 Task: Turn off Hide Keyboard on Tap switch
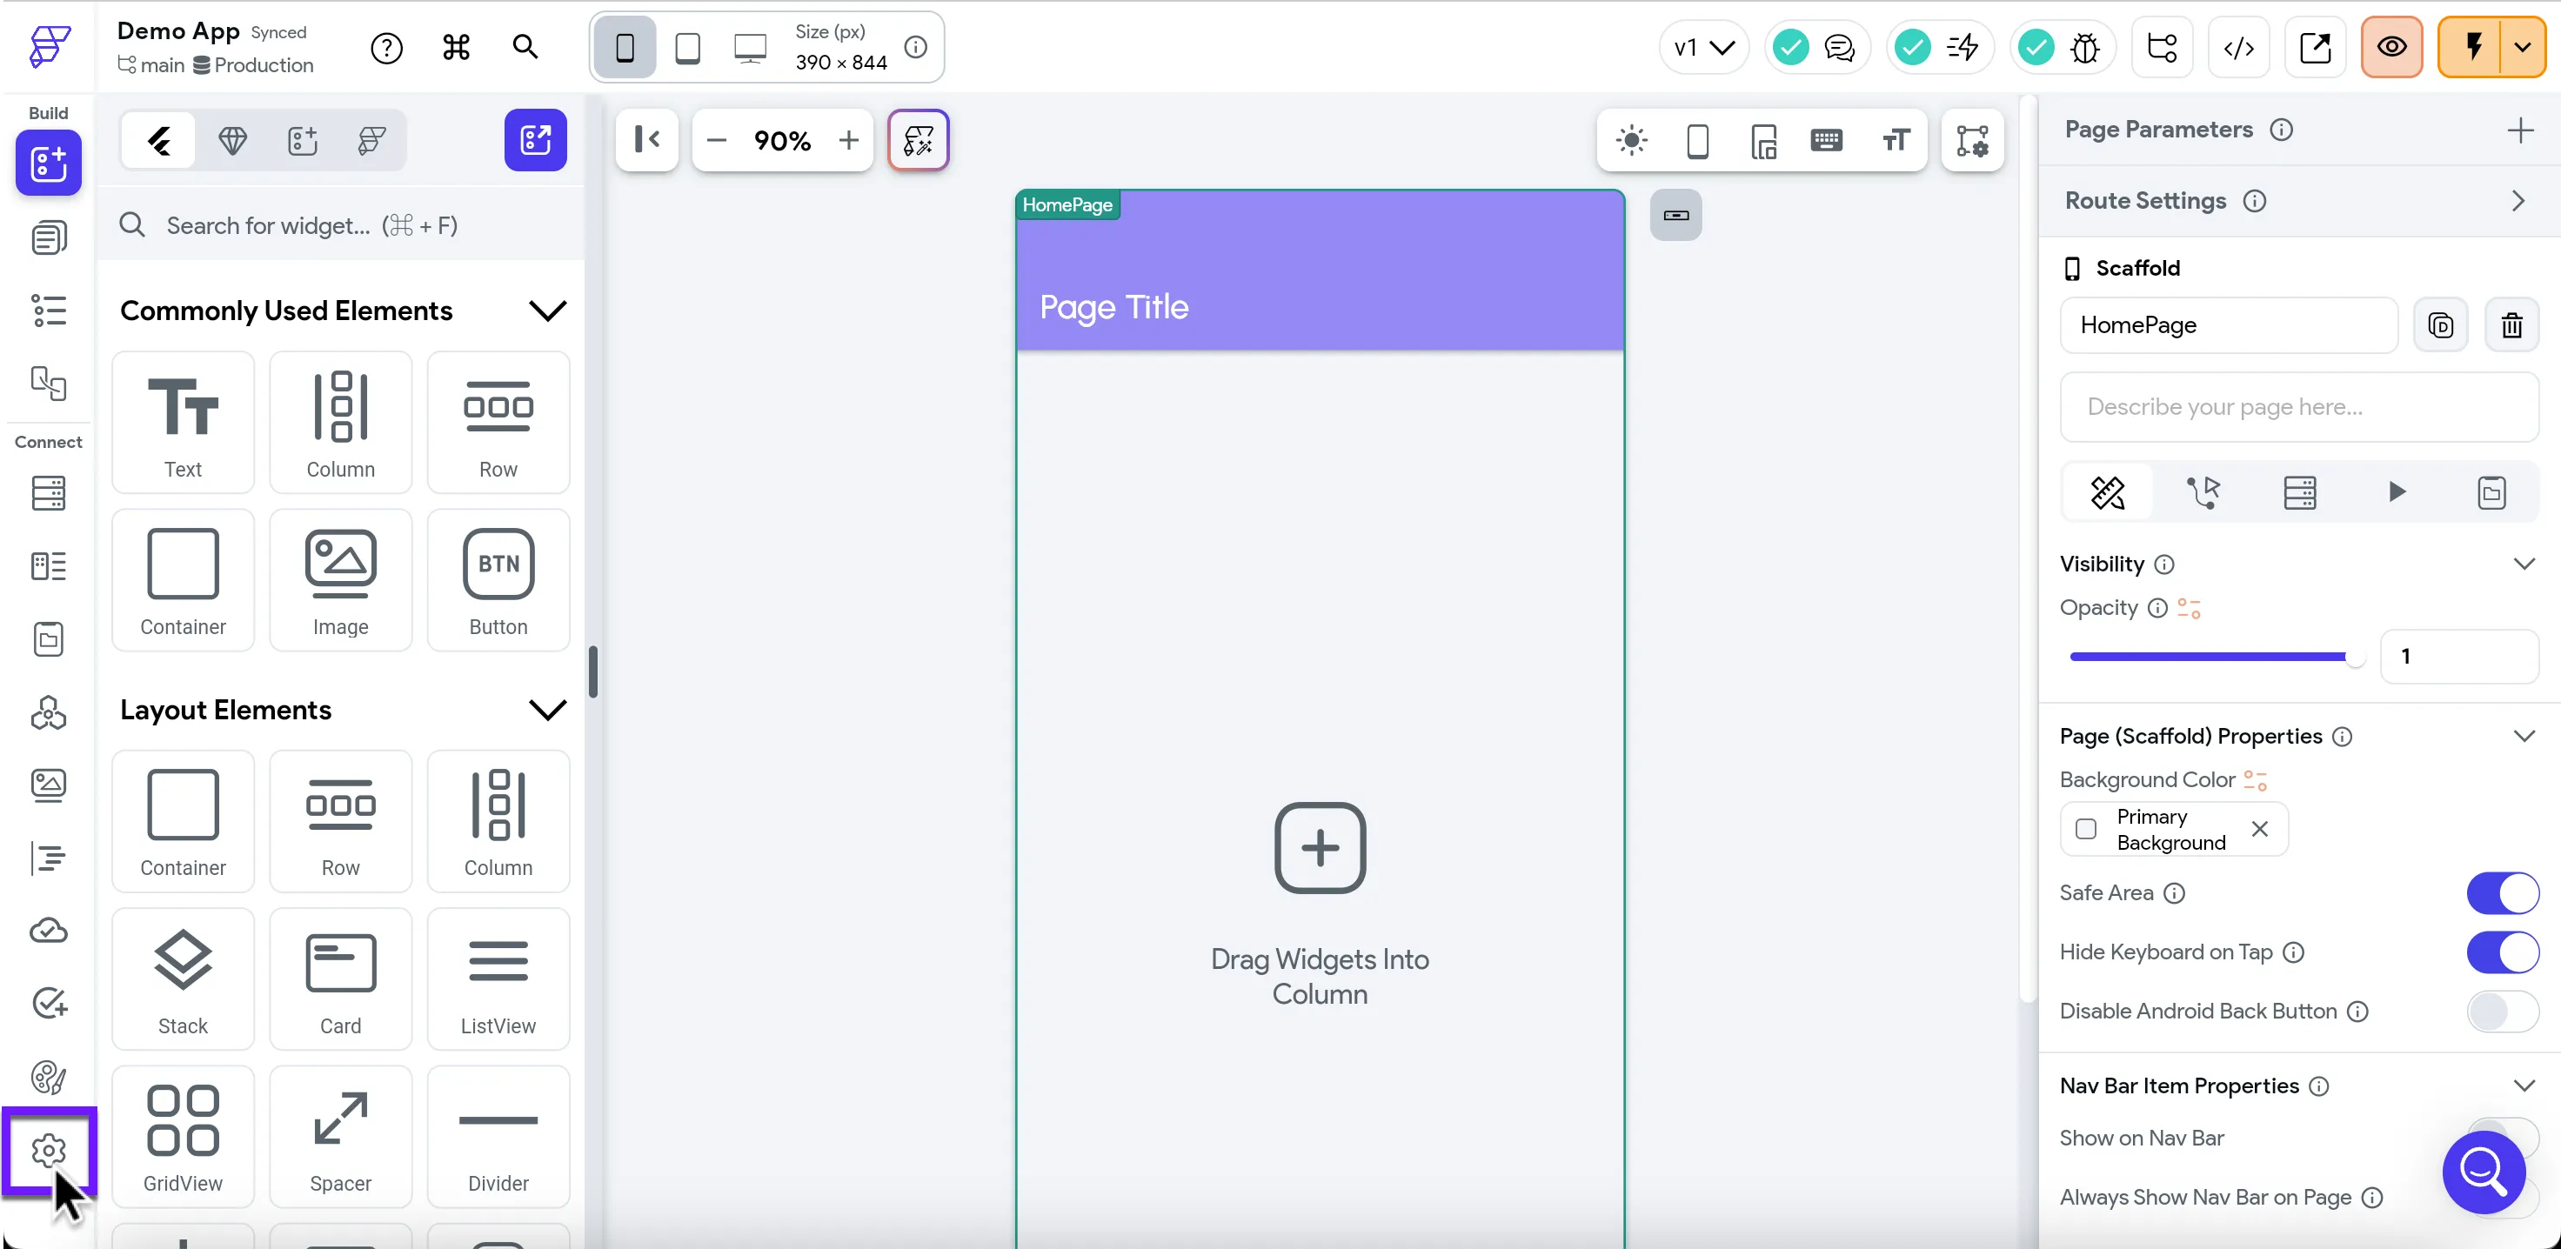(2501, 952)
